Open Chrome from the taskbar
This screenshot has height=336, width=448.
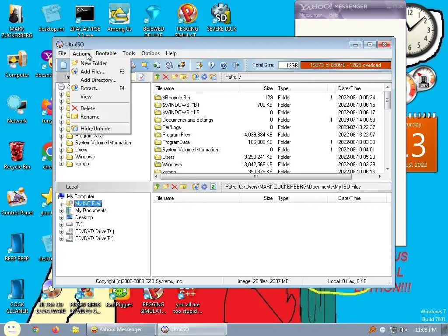(x=35, y=330)
